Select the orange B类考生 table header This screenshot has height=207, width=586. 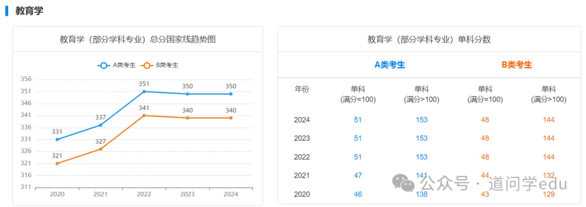pyautogui.click(x=517, y=65)
